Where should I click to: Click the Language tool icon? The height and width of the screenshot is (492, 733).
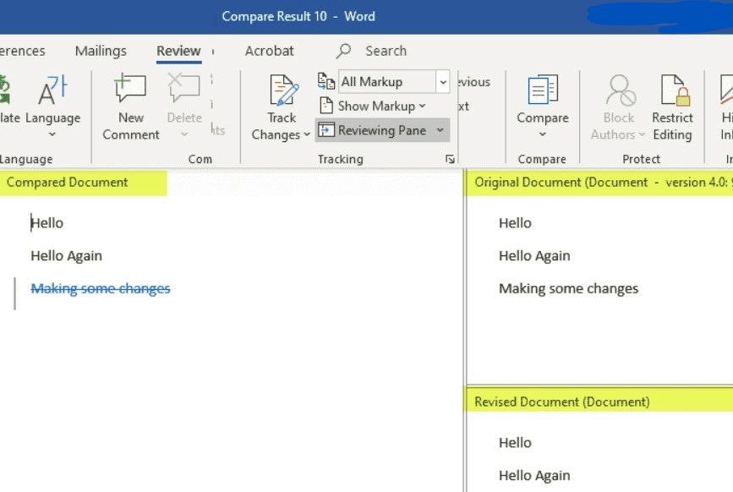click(x=52, y=90)
